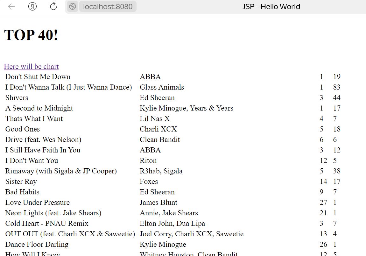Click the JSP - Hello World page title

tap(271, 7)
